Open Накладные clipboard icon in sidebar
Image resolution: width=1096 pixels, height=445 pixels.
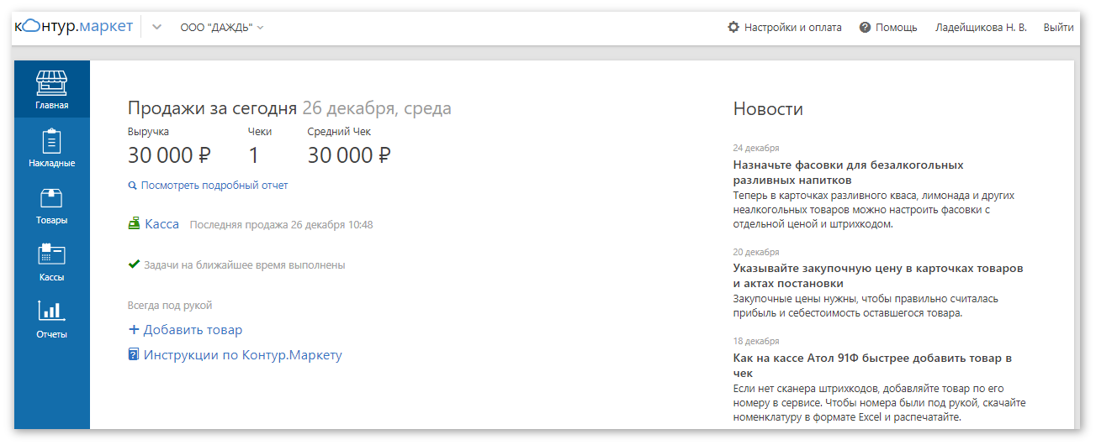click(x=51, y=141)
